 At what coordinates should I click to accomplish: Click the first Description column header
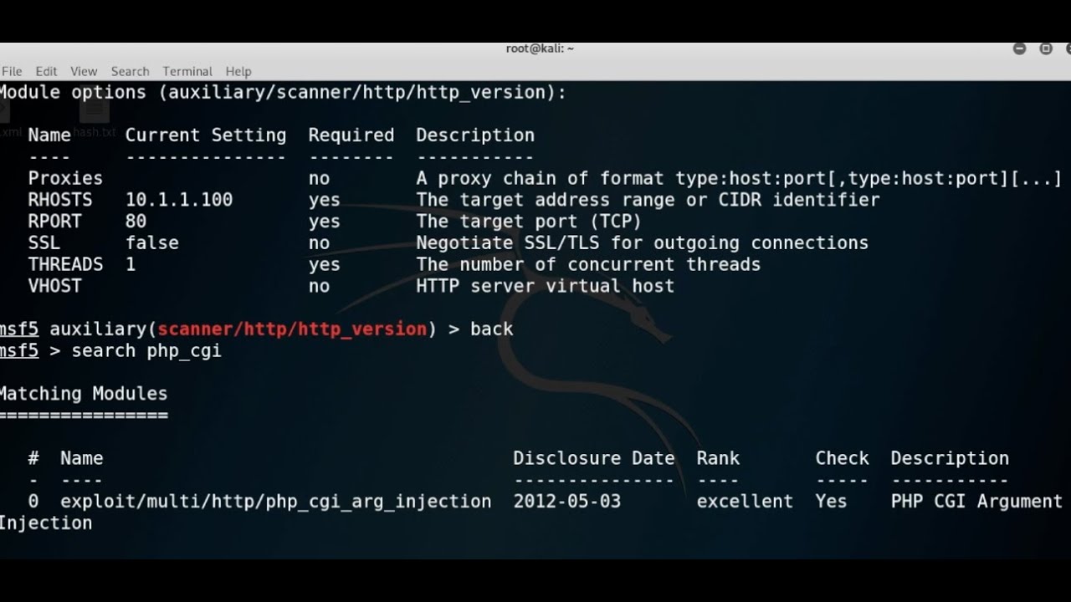point(475,135)
